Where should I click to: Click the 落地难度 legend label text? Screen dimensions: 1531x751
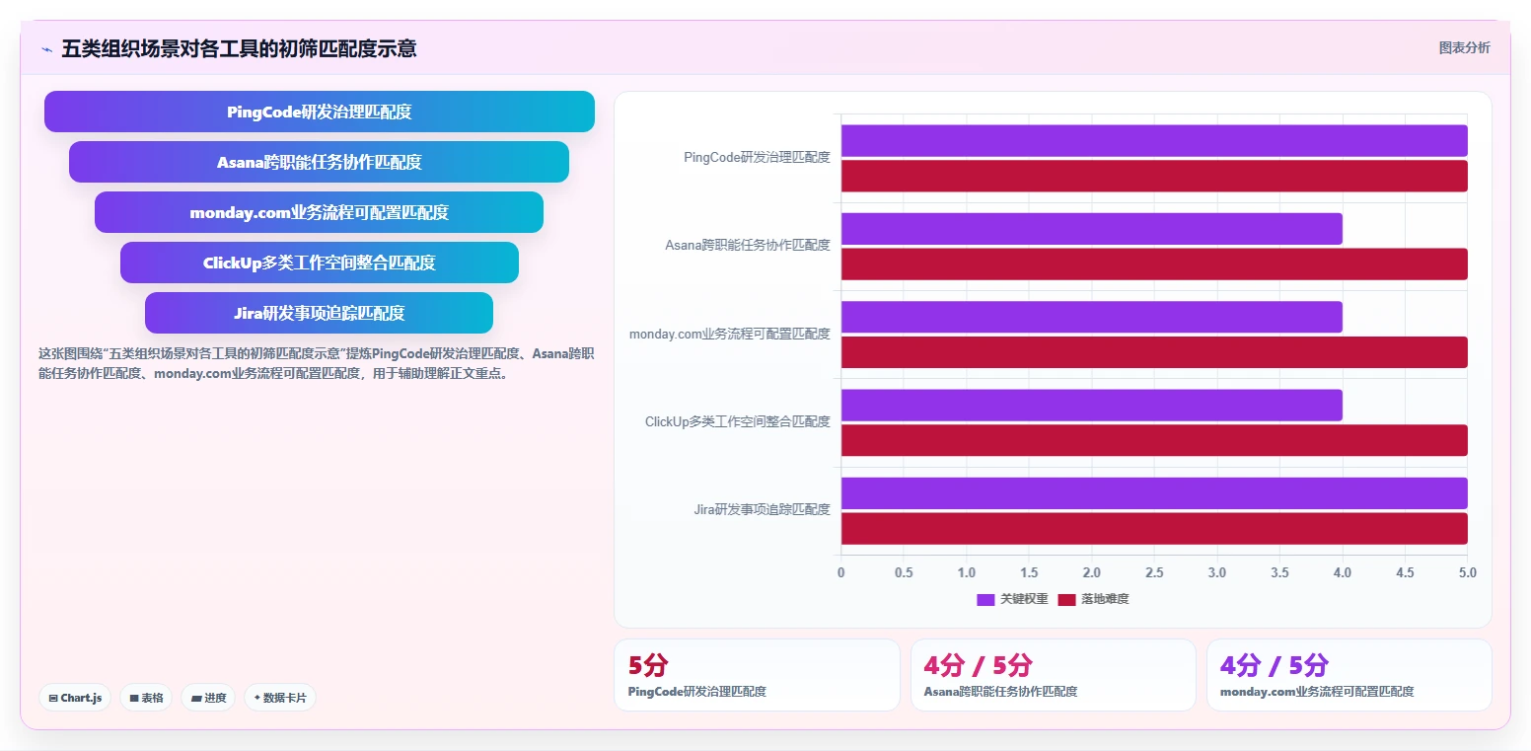(1105, 599)
